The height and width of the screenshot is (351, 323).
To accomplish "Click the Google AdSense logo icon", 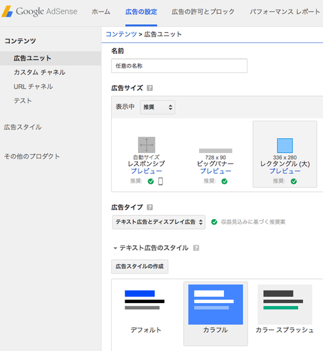I will click(x=7, y=11).
